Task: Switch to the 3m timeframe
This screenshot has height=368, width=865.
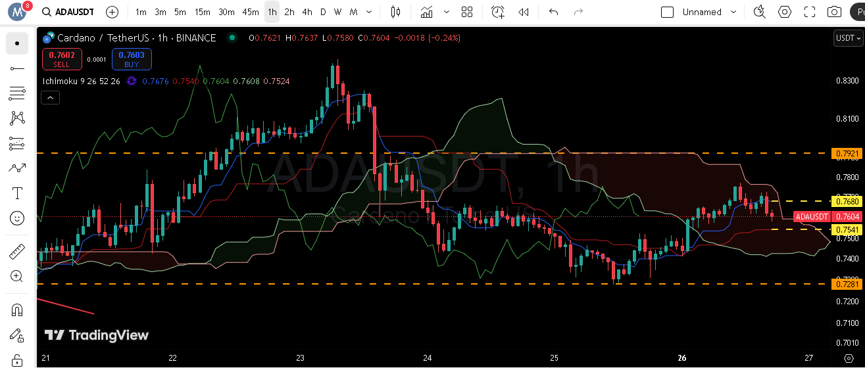Action: pyautogui.click(x=161, y=12)
